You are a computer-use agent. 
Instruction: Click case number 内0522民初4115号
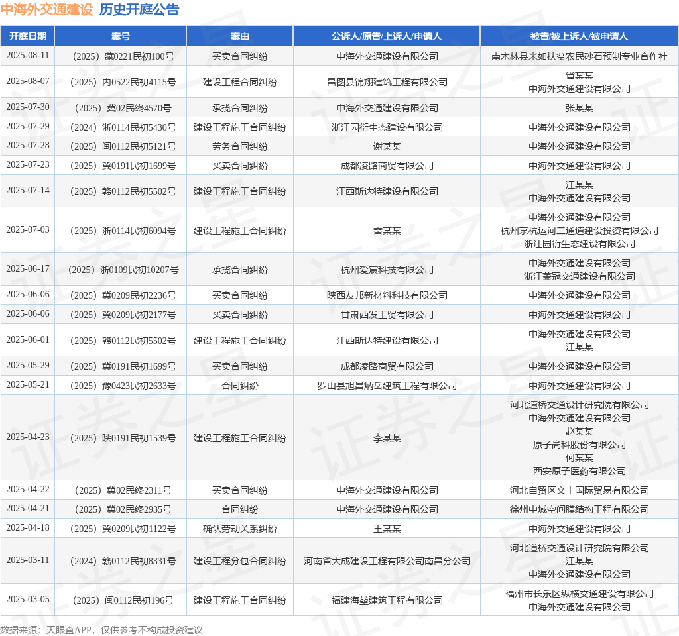point(123,82)
